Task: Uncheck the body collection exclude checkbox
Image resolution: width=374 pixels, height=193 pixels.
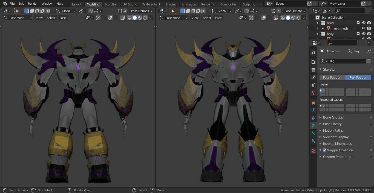Action: [x=358, y=34]
